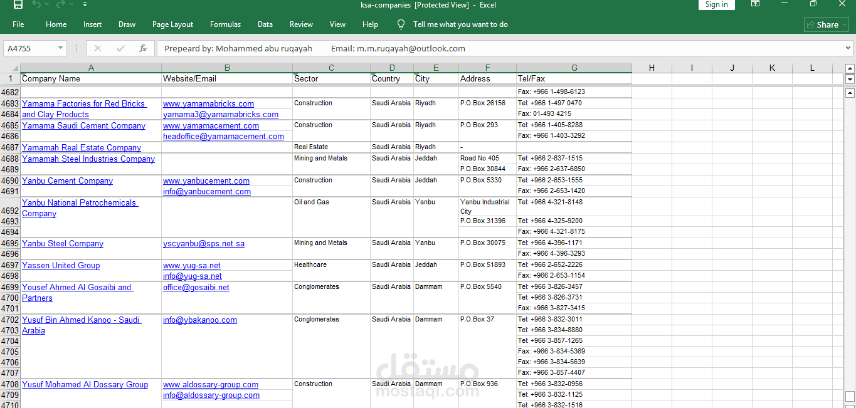Open Yanbu Steel Company link
Screen dimensions: 856x408
pos(63,243)
